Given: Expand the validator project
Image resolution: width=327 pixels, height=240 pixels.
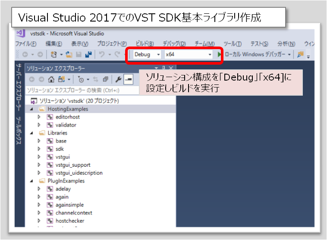Looking at the screenshot, I should pos(39,125).
